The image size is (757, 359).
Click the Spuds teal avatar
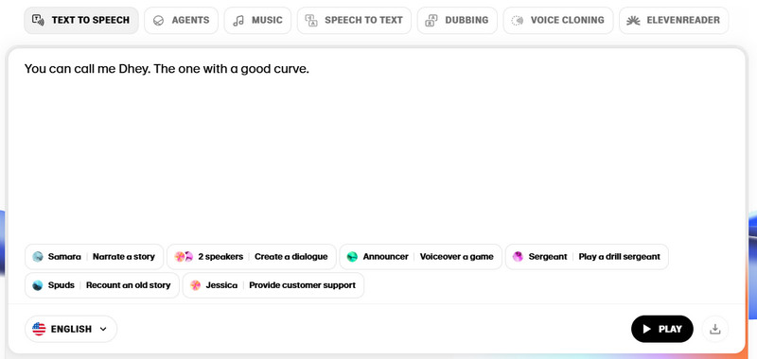point(38,285)
